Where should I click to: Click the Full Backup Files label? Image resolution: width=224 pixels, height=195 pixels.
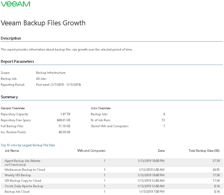[x=12, y=126]
